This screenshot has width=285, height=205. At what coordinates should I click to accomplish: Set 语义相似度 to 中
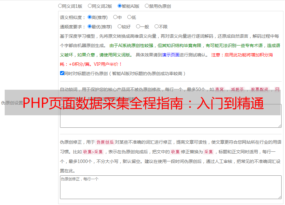pos(115,17)
